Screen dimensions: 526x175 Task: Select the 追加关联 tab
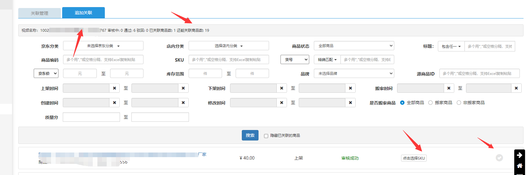click(x=83, y=13)
